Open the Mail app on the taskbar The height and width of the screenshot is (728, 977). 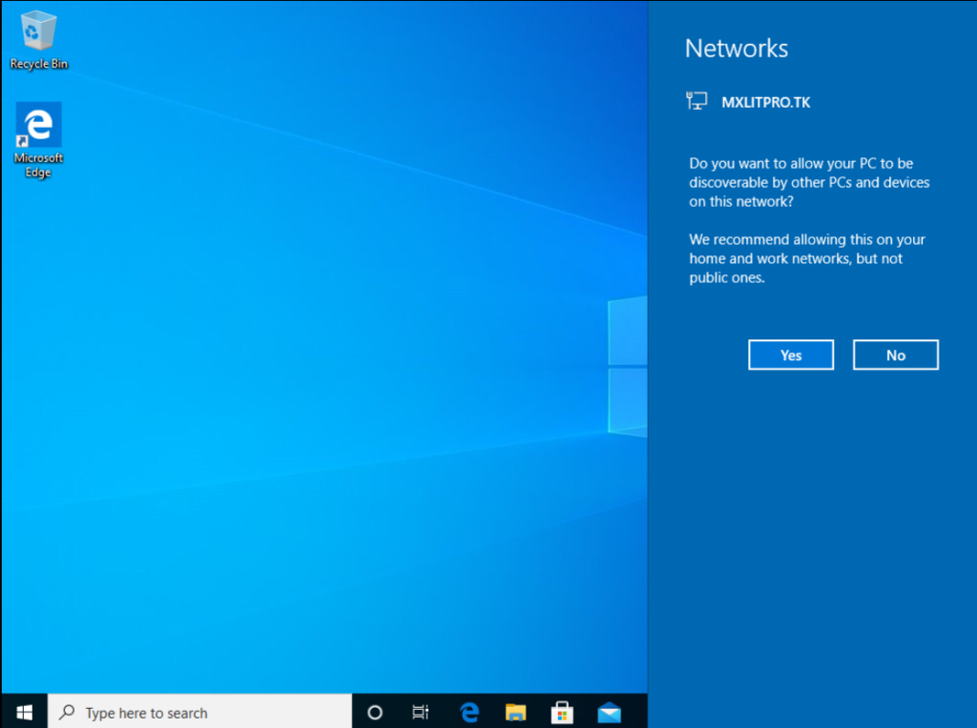tap(609, 712)
